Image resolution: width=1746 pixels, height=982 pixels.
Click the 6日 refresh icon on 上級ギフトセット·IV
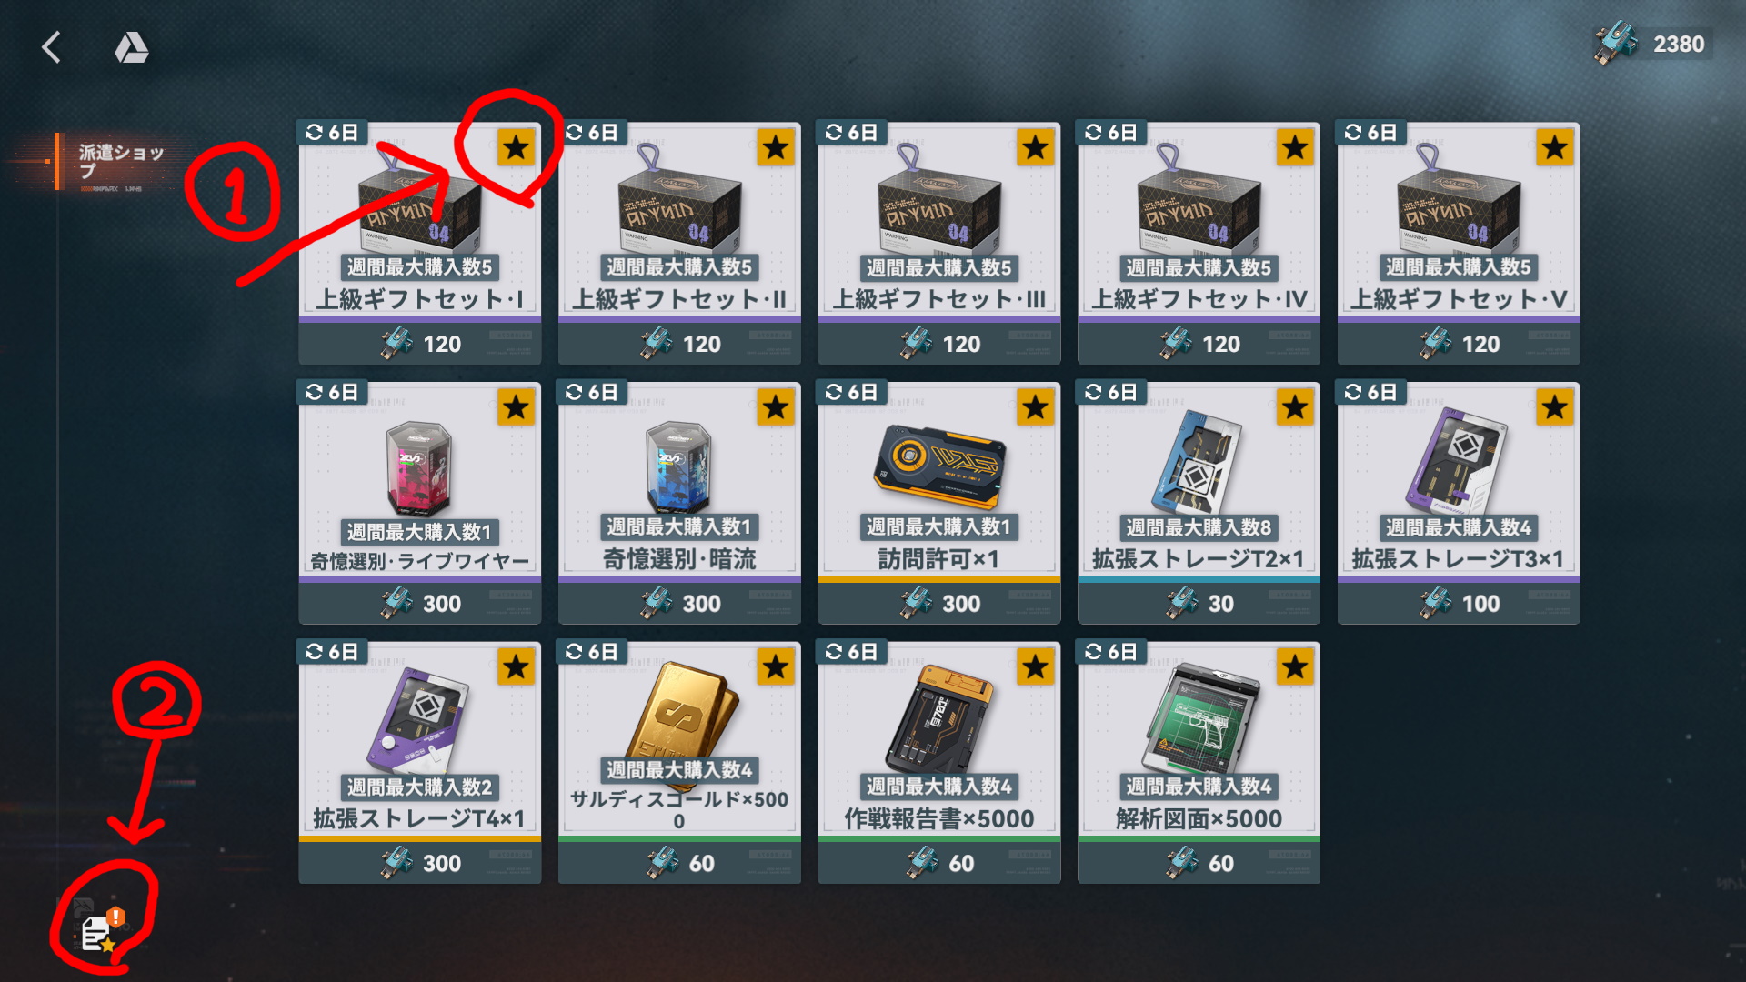pyautogui.click(x=1094, y=133)
